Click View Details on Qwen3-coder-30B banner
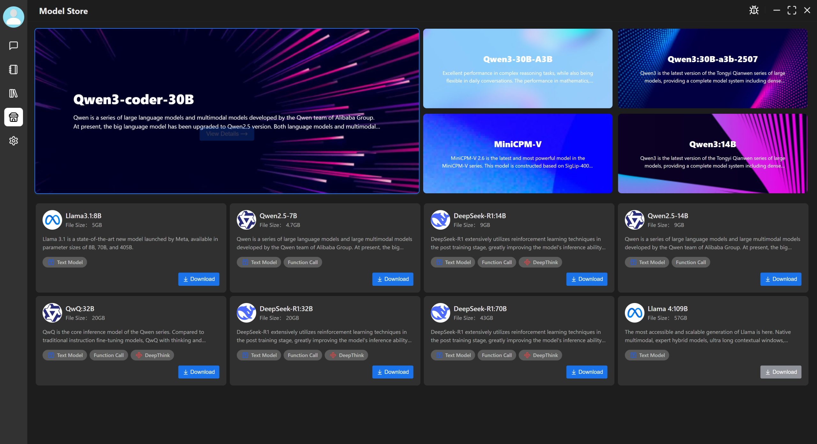 point(227,134)
